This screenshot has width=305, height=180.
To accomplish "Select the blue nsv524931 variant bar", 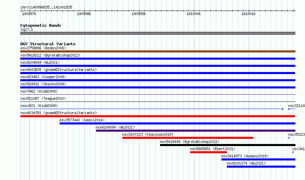I will 158,87.
